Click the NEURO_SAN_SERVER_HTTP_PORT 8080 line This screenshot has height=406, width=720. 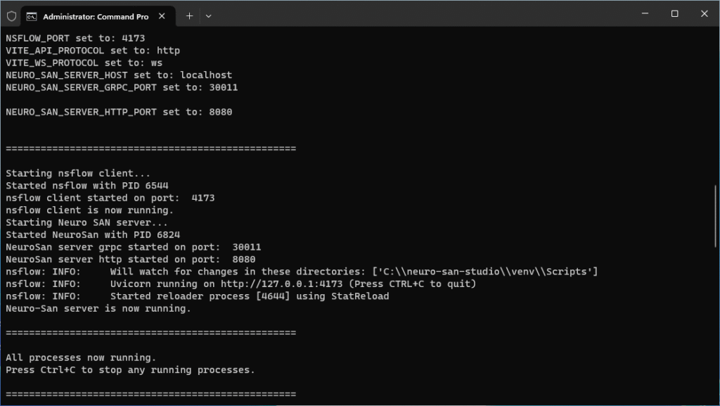pos(119,112)
